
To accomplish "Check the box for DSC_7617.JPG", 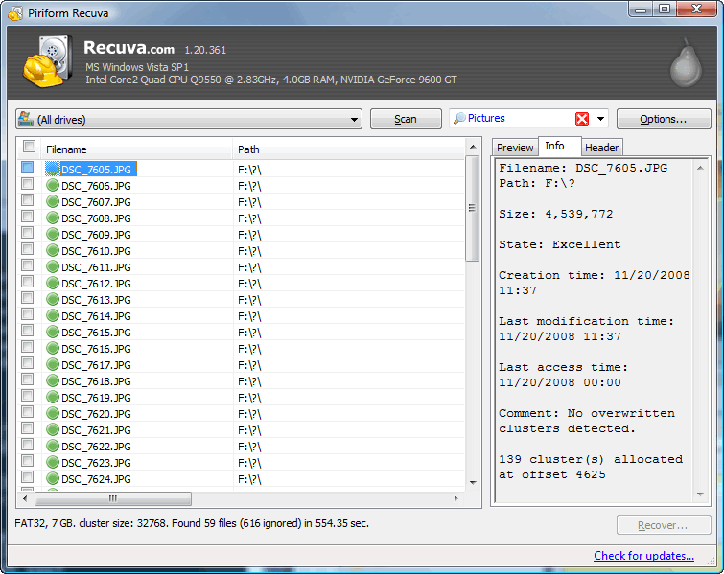I will 27,362.
